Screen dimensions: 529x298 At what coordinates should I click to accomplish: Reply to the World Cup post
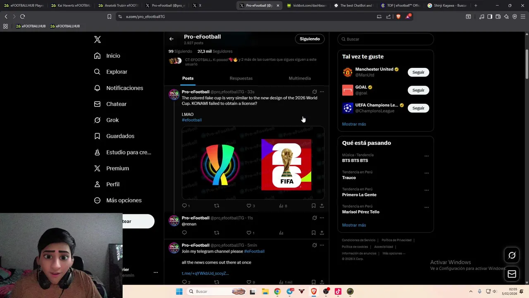point(186,206)
